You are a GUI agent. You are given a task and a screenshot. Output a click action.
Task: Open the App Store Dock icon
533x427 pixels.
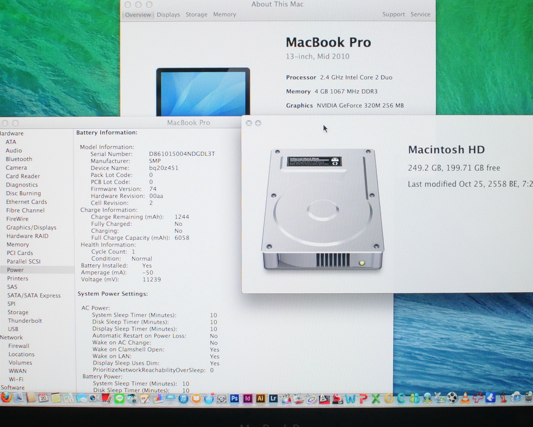(x=209, y=398)
